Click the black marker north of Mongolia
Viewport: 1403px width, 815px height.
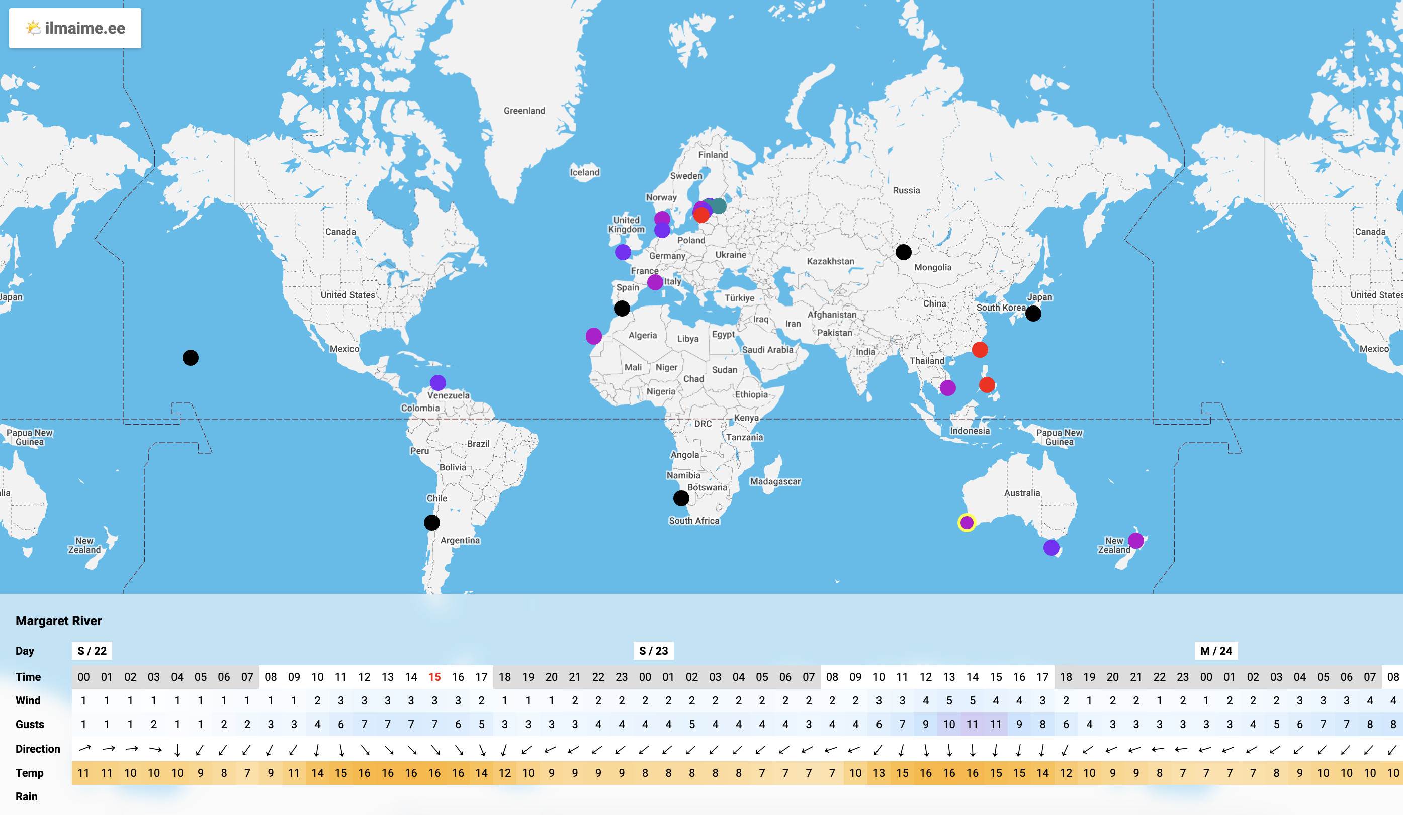coord(903,252)
